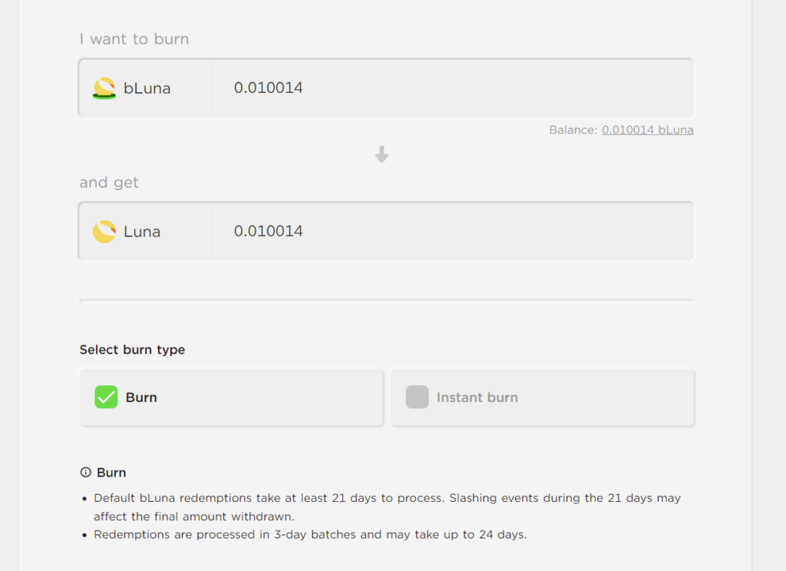Screen dimensions: 786x571
Task: Click the "I want to burn" label
Action: 134,39
